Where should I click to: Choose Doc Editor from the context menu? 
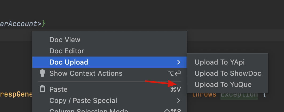(x=109, y=51)
